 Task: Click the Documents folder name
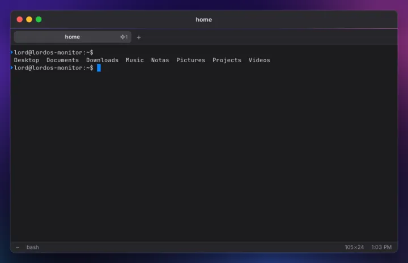click(x=63, y=60)
